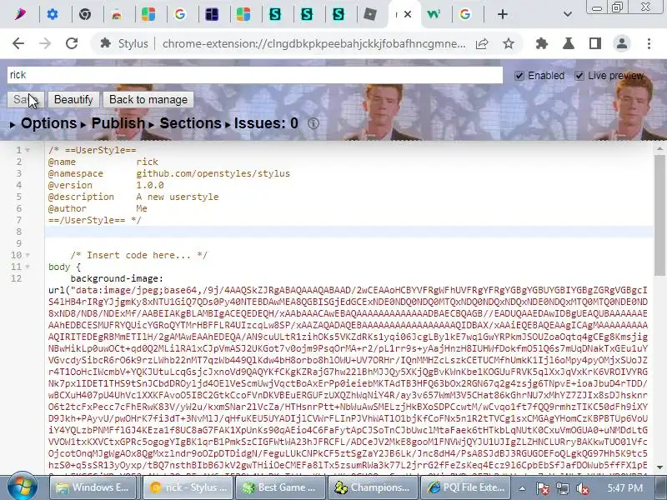
Task: Go back to the previous page
Action: (18, 43)
